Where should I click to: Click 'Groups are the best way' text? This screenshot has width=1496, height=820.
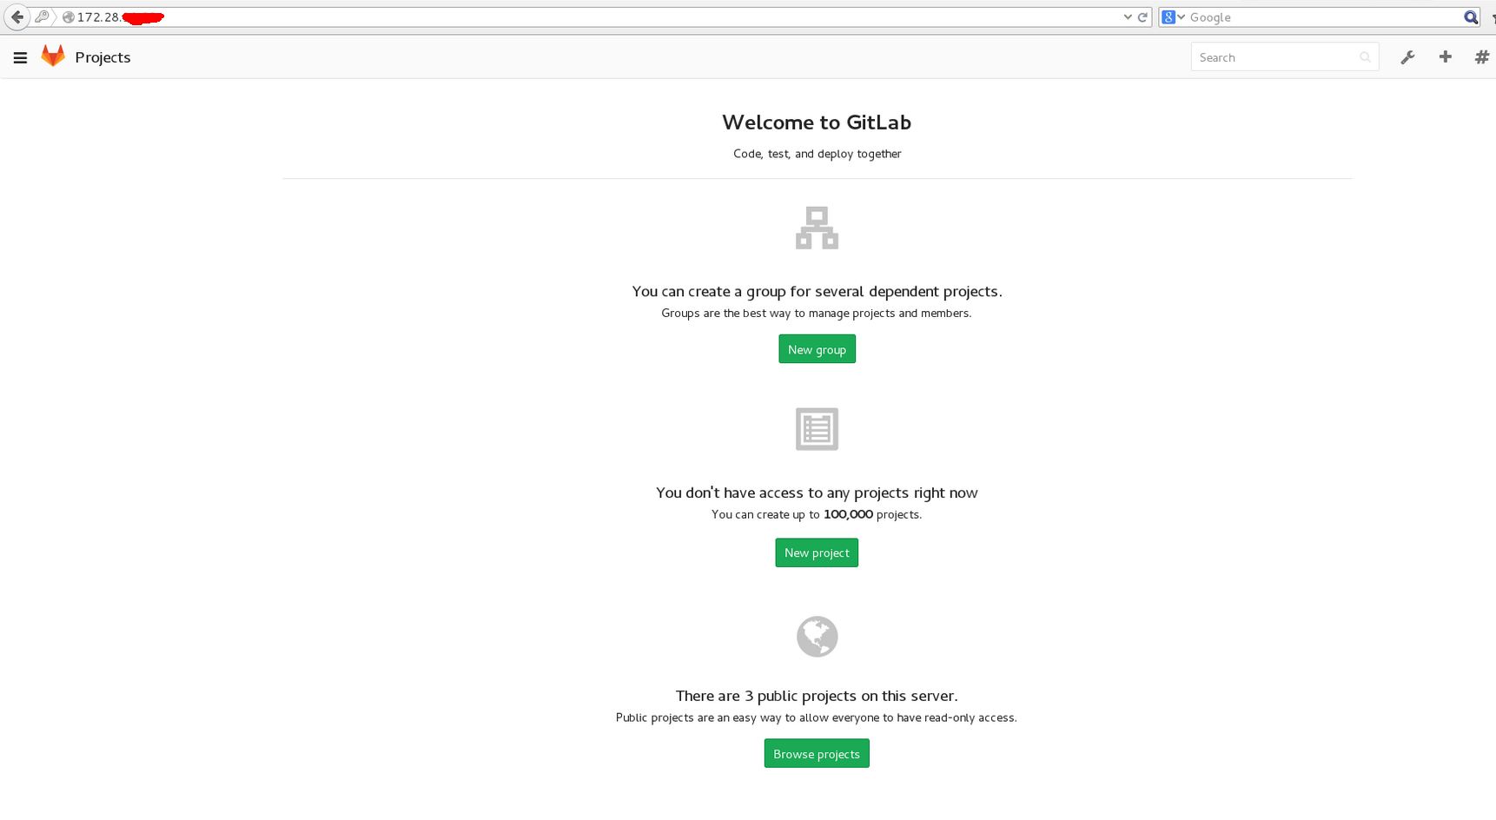[x=817, y=313]
